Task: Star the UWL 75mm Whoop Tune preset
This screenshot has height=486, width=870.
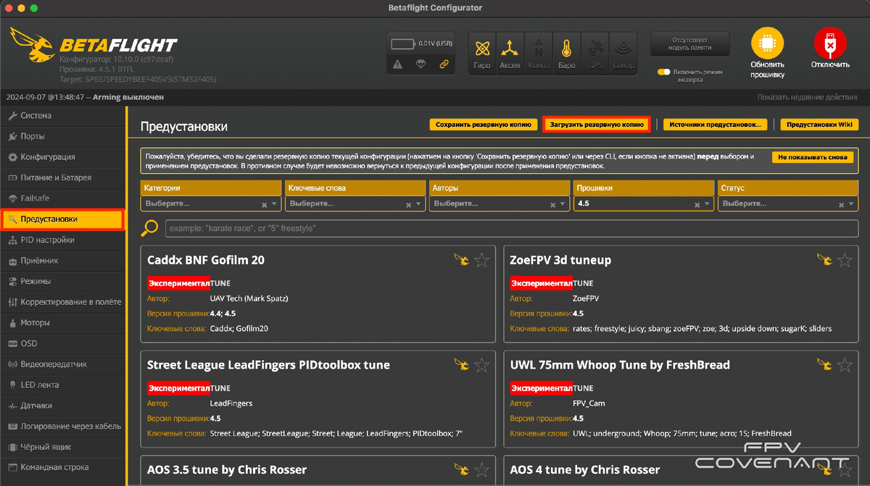Action: pos(845,365)
